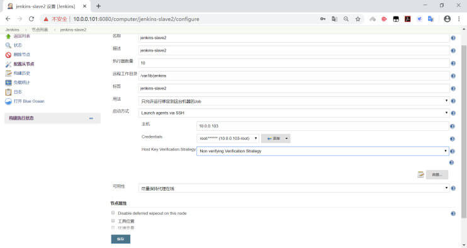The image size is (467, 248).
Task: Click the 保存 save button
Action: (x=121, y=239)
